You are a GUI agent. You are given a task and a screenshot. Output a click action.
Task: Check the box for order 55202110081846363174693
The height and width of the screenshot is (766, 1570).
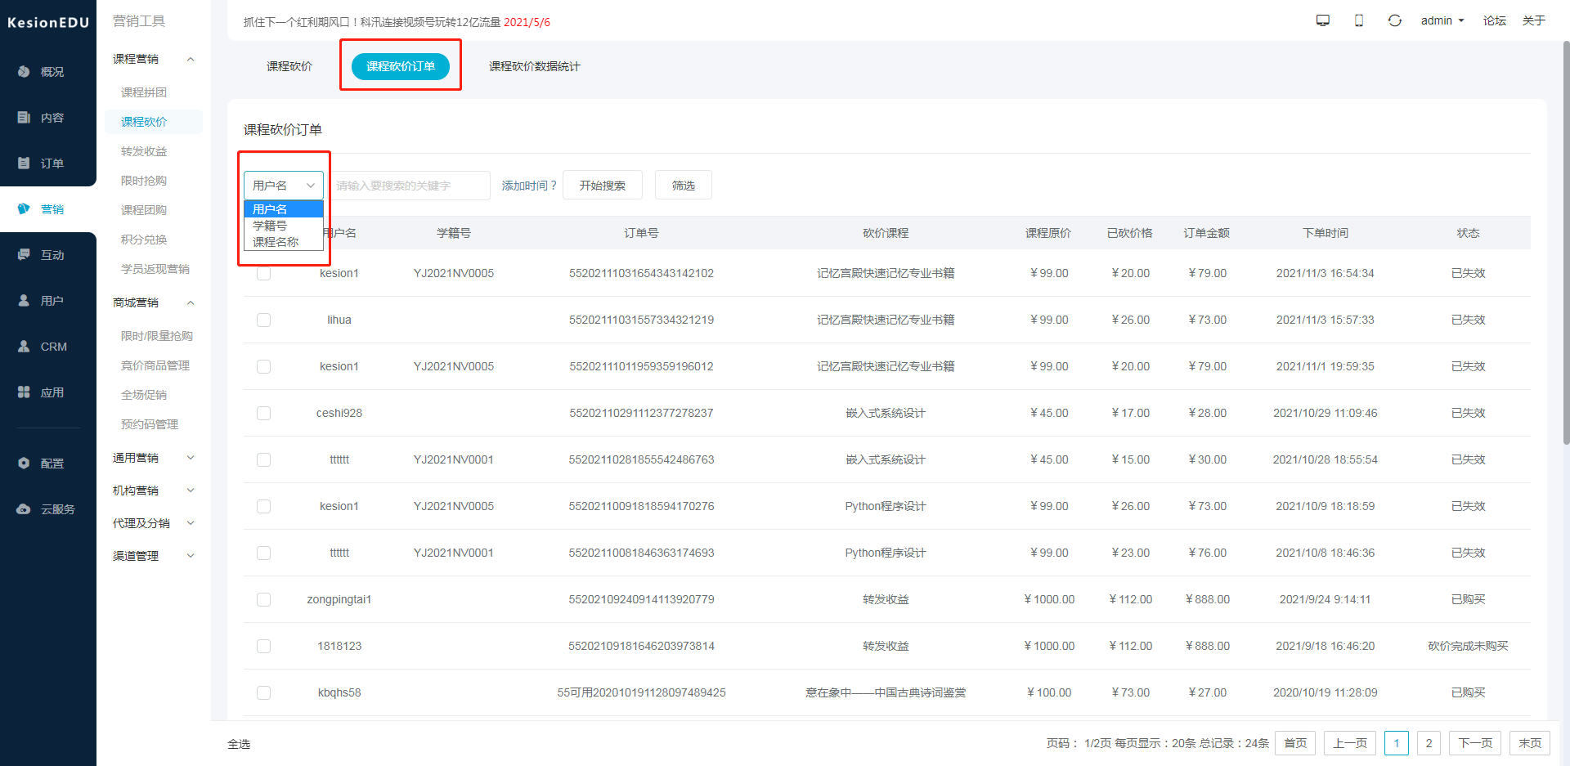point(263,553)
